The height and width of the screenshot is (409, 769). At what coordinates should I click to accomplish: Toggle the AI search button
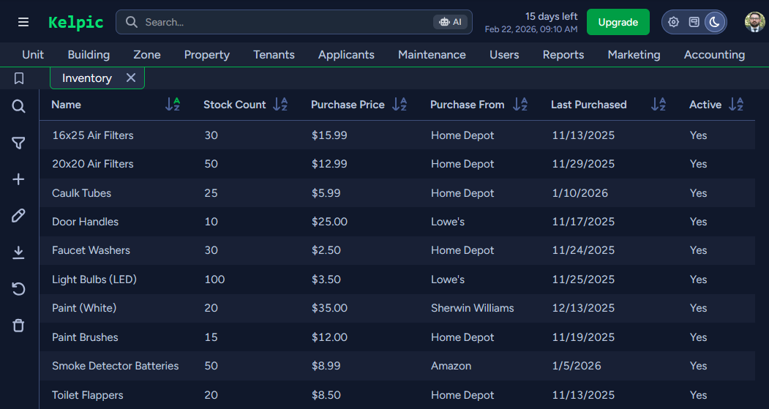(x=450, y=22)
